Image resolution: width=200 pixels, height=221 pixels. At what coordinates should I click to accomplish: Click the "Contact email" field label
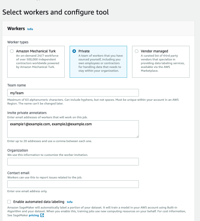tap(18, 173)
